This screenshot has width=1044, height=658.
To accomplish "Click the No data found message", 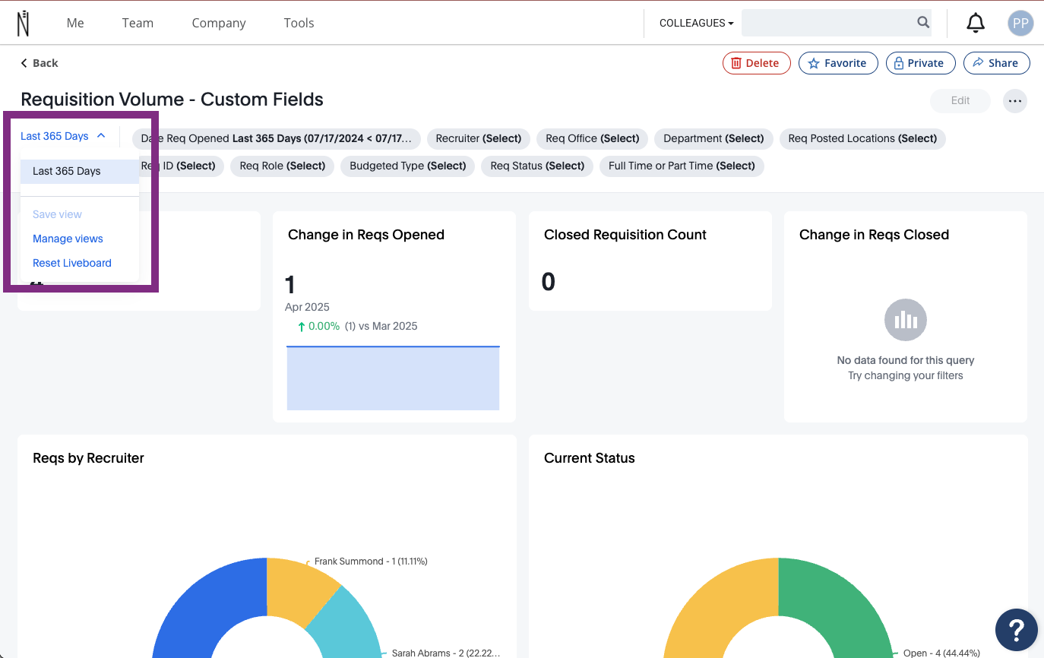I will [x=906, y=360].
